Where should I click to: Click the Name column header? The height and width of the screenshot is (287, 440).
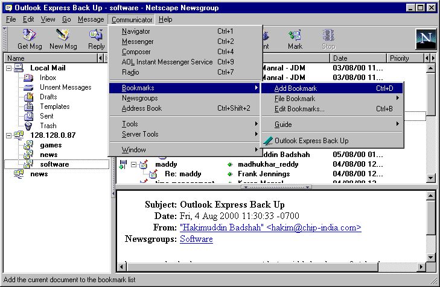(x=51, y=58)
